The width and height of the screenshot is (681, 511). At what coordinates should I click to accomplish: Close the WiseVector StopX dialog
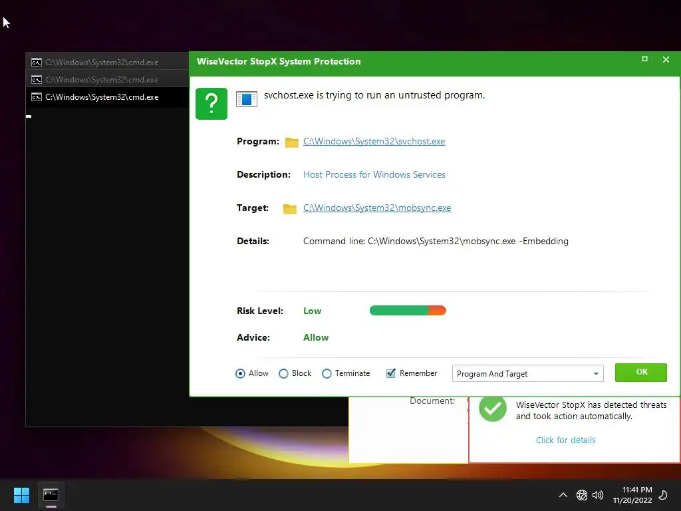(x=666, y=59)
